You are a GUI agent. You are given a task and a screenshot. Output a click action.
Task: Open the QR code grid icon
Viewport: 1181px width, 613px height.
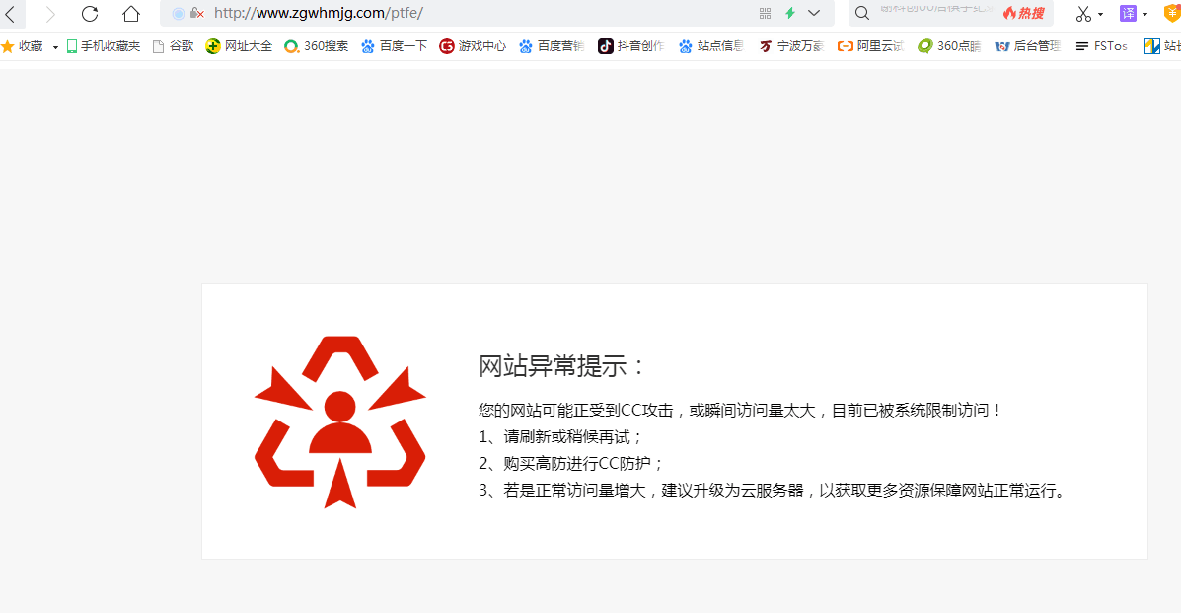pyautogui.click(x=765, y=13)
